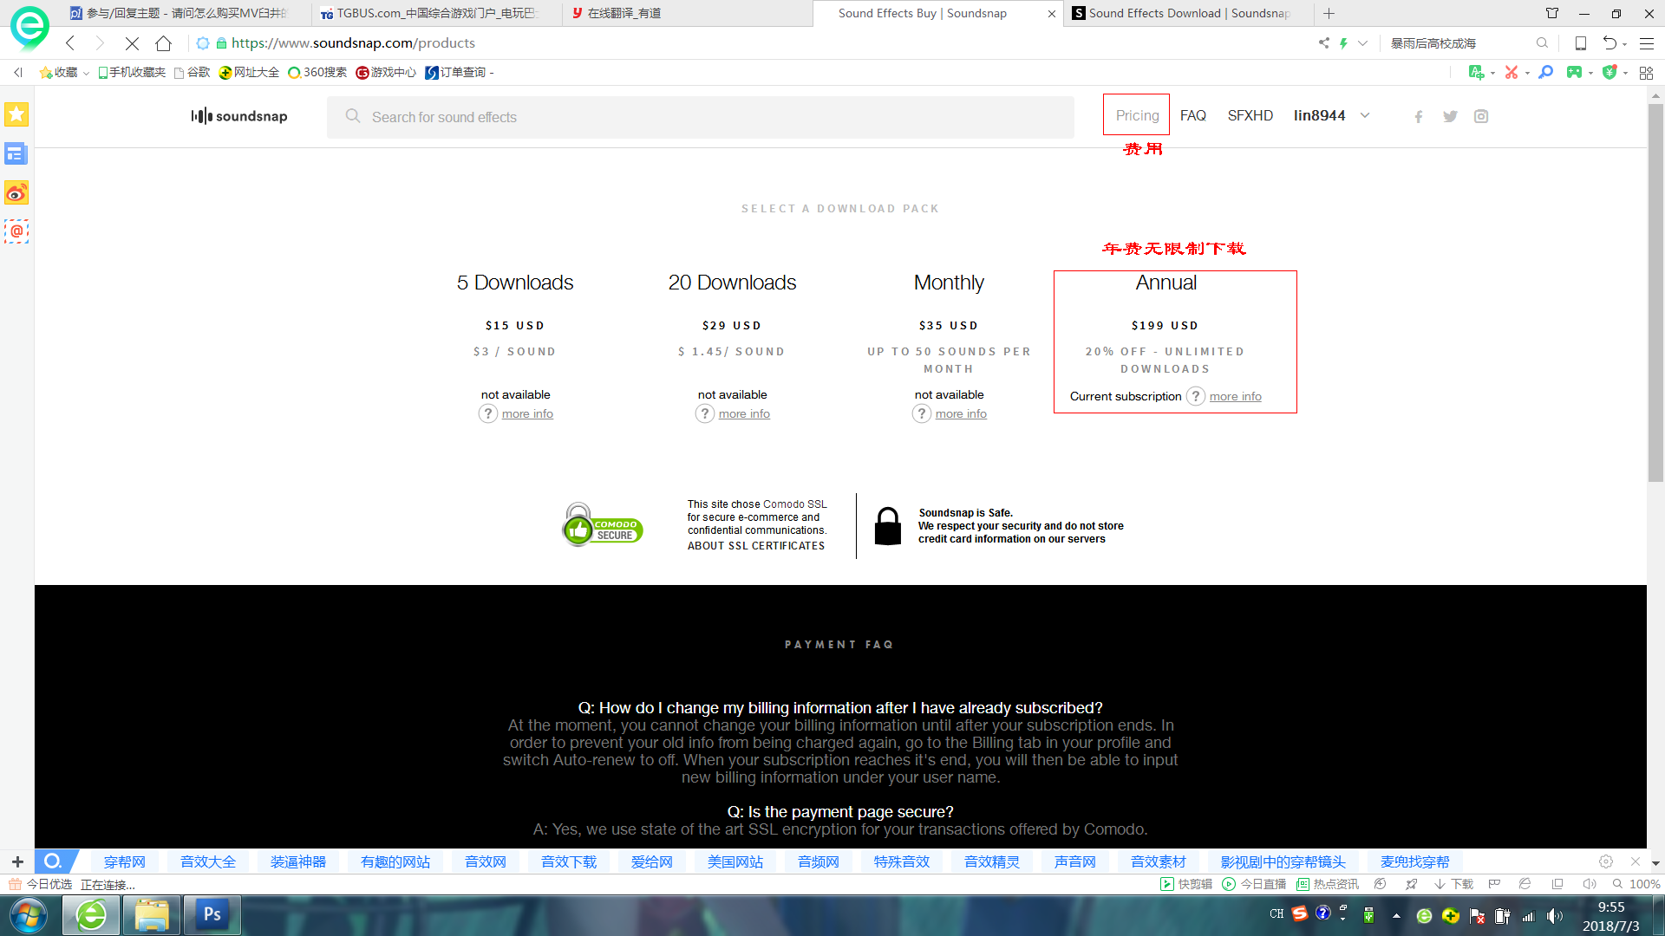Show hidden system tray icons
1665x936 pixels.
click(1396, 915)
